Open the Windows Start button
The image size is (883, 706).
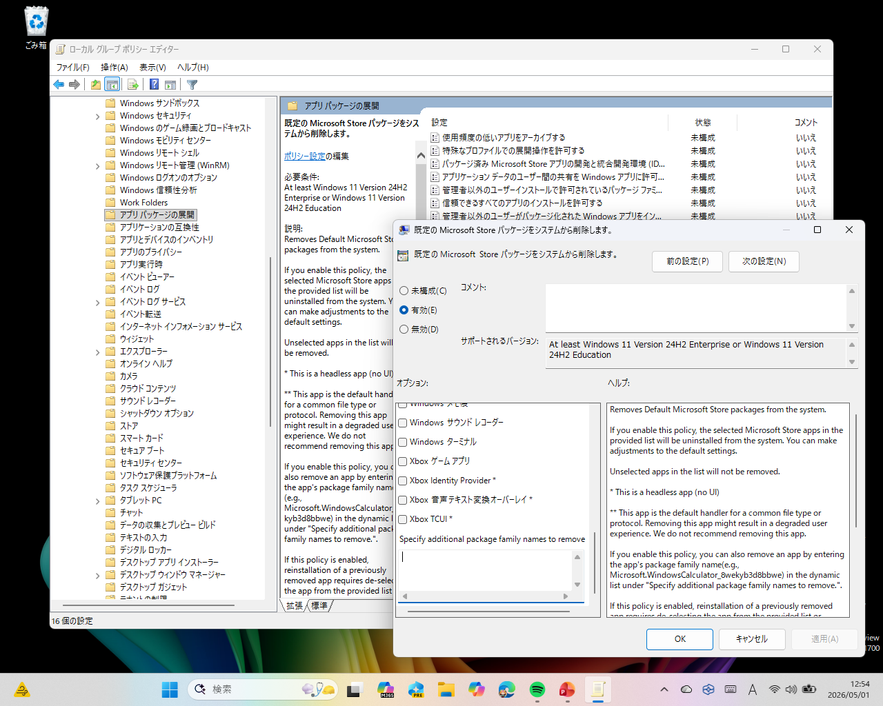coord(170,689)
